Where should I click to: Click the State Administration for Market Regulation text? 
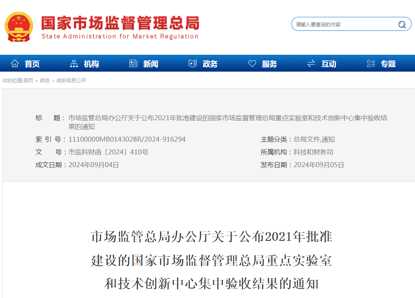point(120,36)
